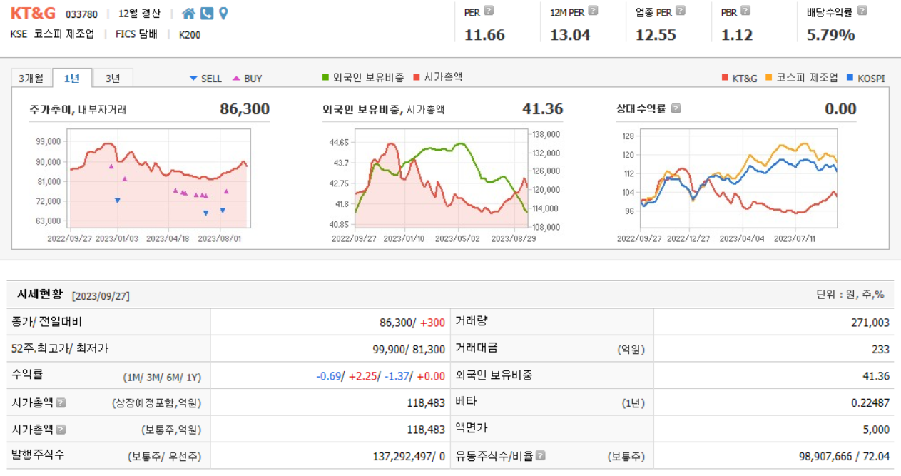Open help icon beside 시가총액 보통주 row
The width and height of the screenshot is (901, 476).
pyautogui.click(x=61, y=429)
